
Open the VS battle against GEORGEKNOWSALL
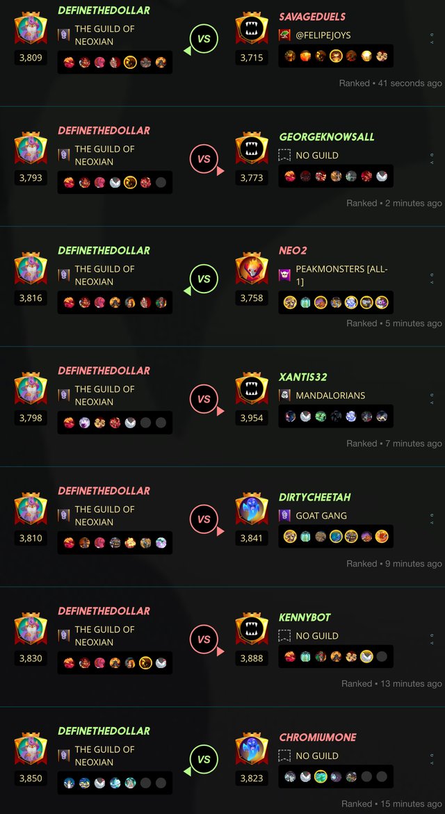pyautogui.click(x=204, y=159)
